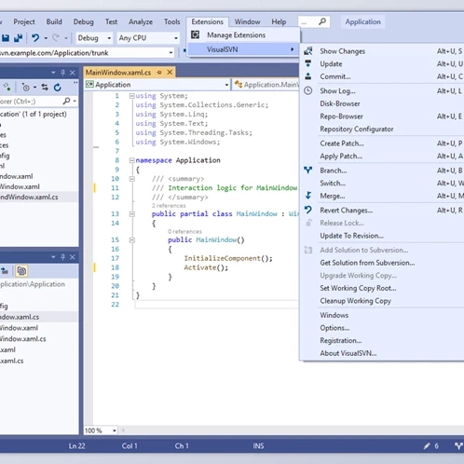Click the pending changes filter clock icon
The width and height of the screenshot is (464, 464).
click(x=26, y=88)
